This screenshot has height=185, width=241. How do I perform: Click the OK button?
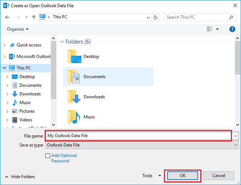click(x=183, y=176)
